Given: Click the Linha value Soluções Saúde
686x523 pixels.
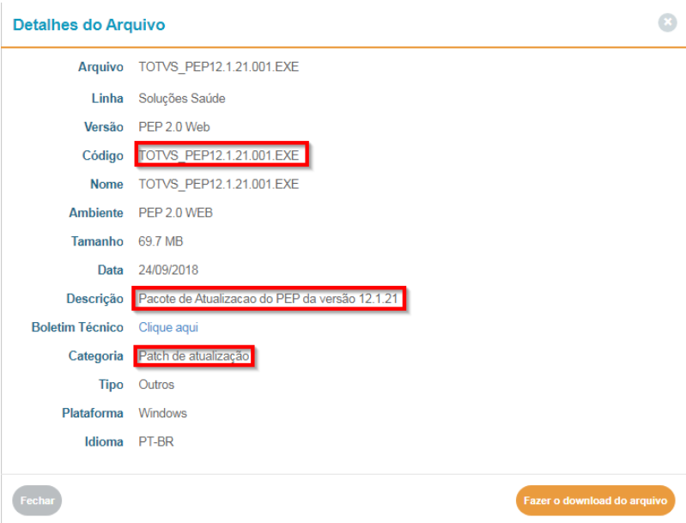Looking at the screenshot, I should (x=182, y=99).
